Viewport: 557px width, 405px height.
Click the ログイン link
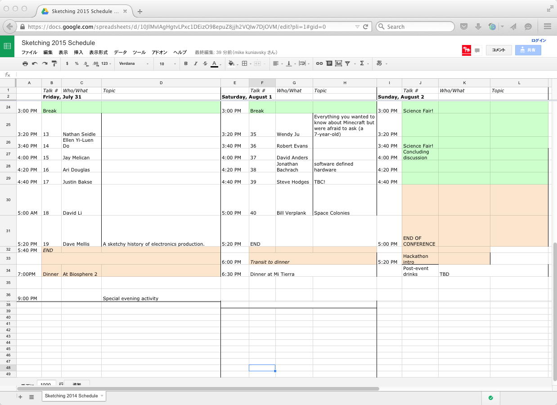(x=539, y=40)
